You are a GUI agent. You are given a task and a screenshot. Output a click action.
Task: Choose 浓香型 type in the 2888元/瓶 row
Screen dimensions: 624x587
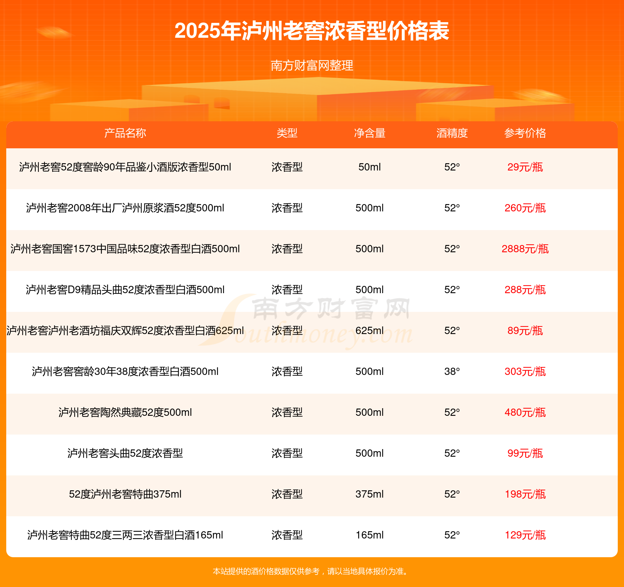tap(287, 249)
